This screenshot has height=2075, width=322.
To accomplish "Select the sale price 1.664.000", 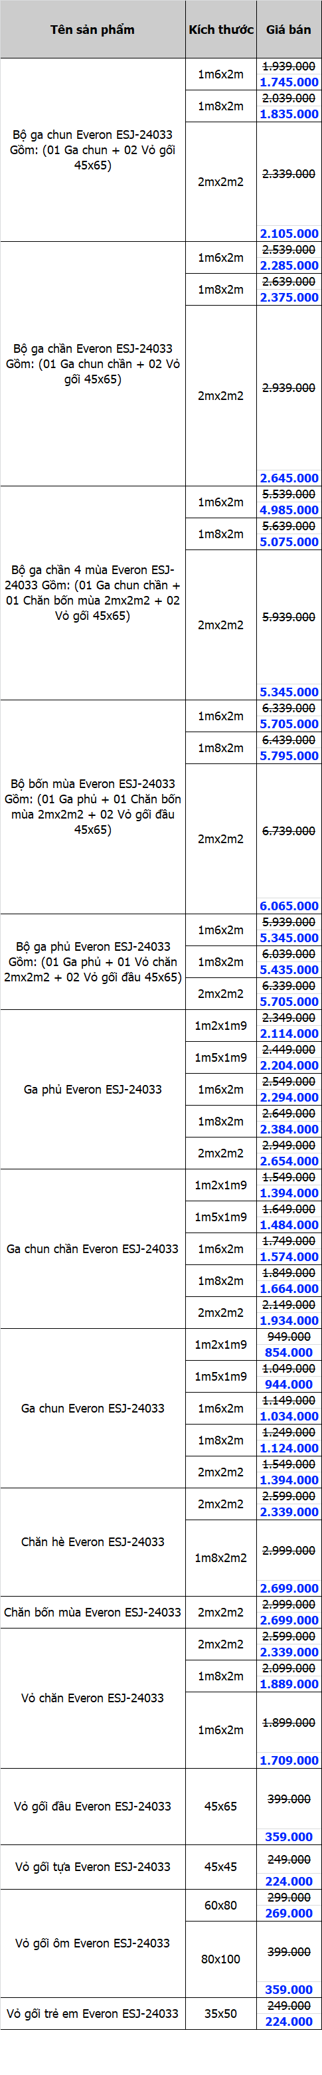I will [x=289, y=1289].
